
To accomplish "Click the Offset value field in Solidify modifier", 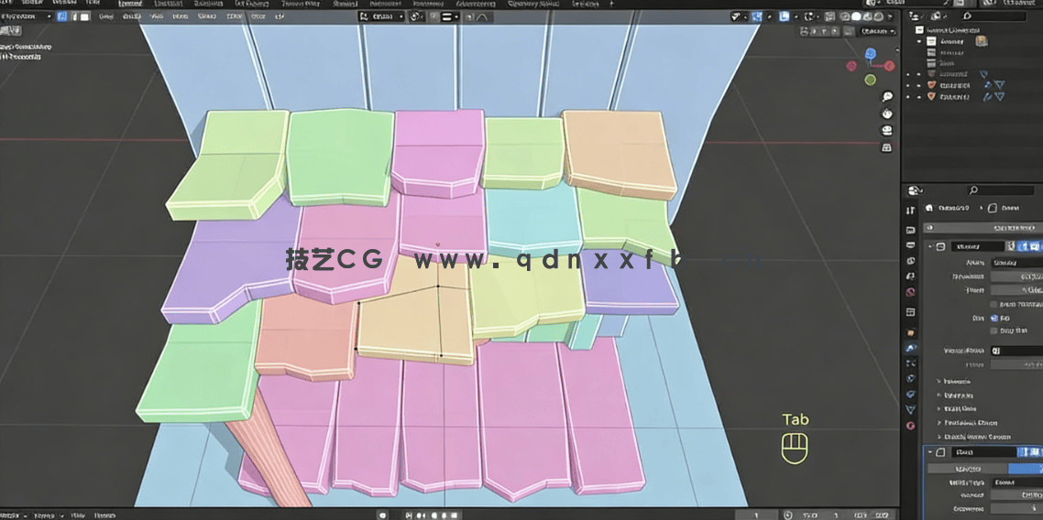I will (x=1016, y=290).
